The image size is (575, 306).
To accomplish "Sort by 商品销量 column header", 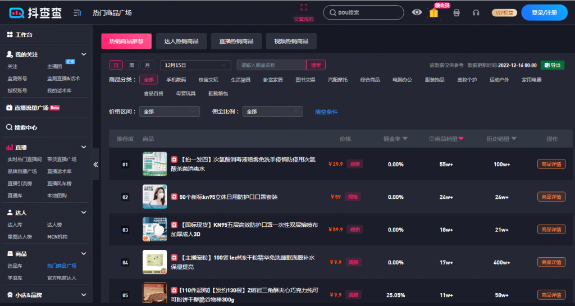I will [x=446, y=139].
